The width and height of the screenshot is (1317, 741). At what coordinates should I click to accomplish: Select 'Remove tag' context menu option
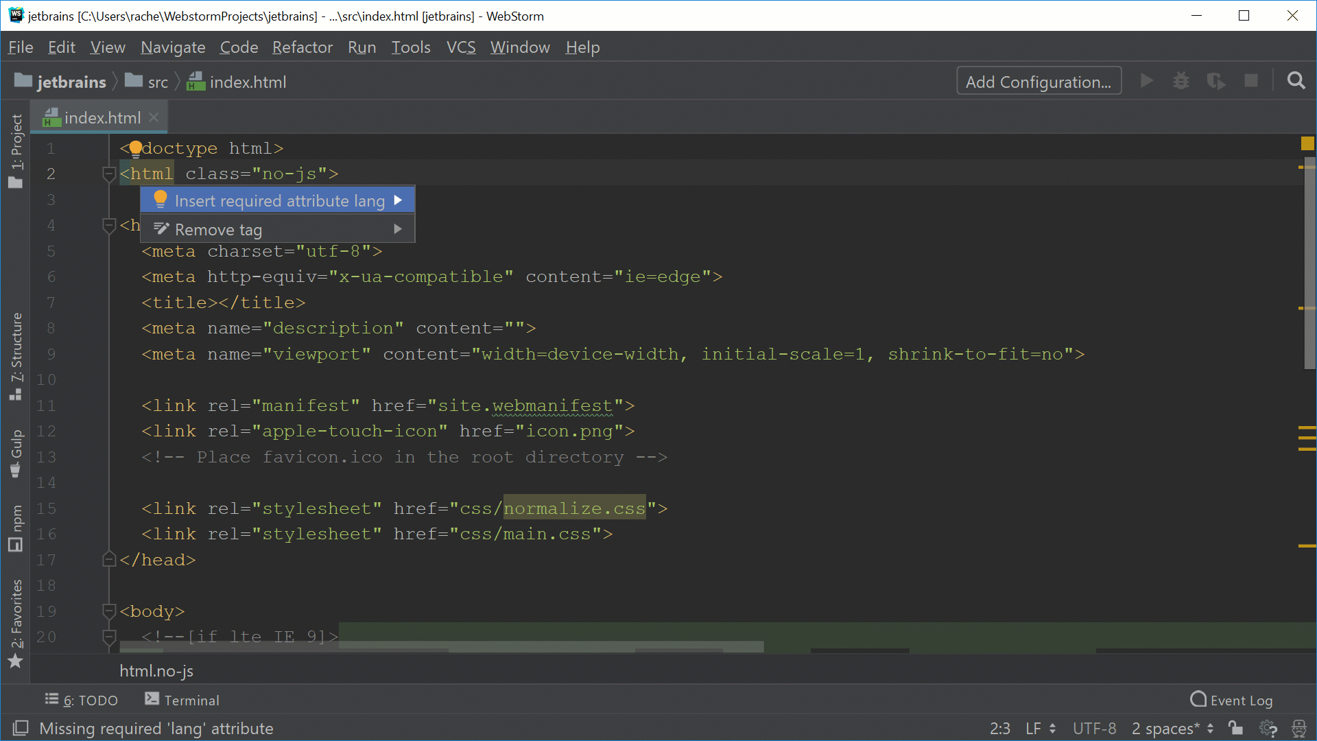[218, 229]
